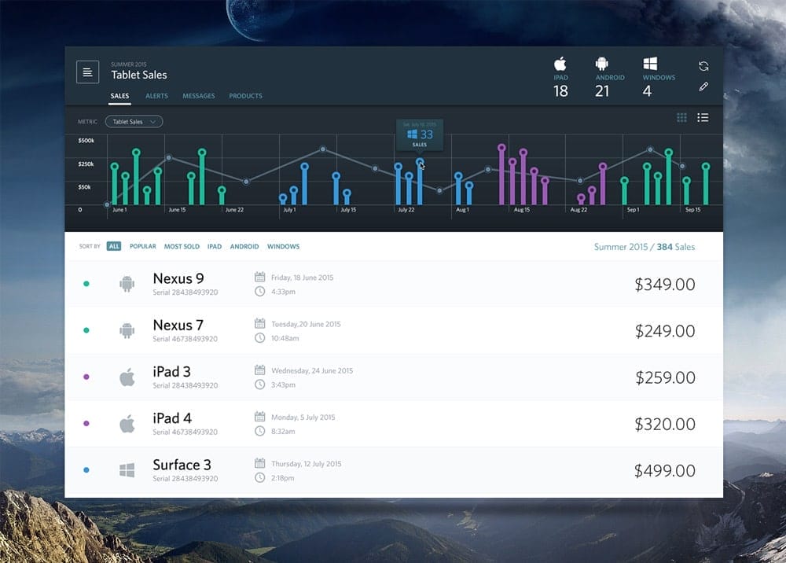
Task: Click the Android icon beside Nexus 9
Action: [x=127, y=284]
